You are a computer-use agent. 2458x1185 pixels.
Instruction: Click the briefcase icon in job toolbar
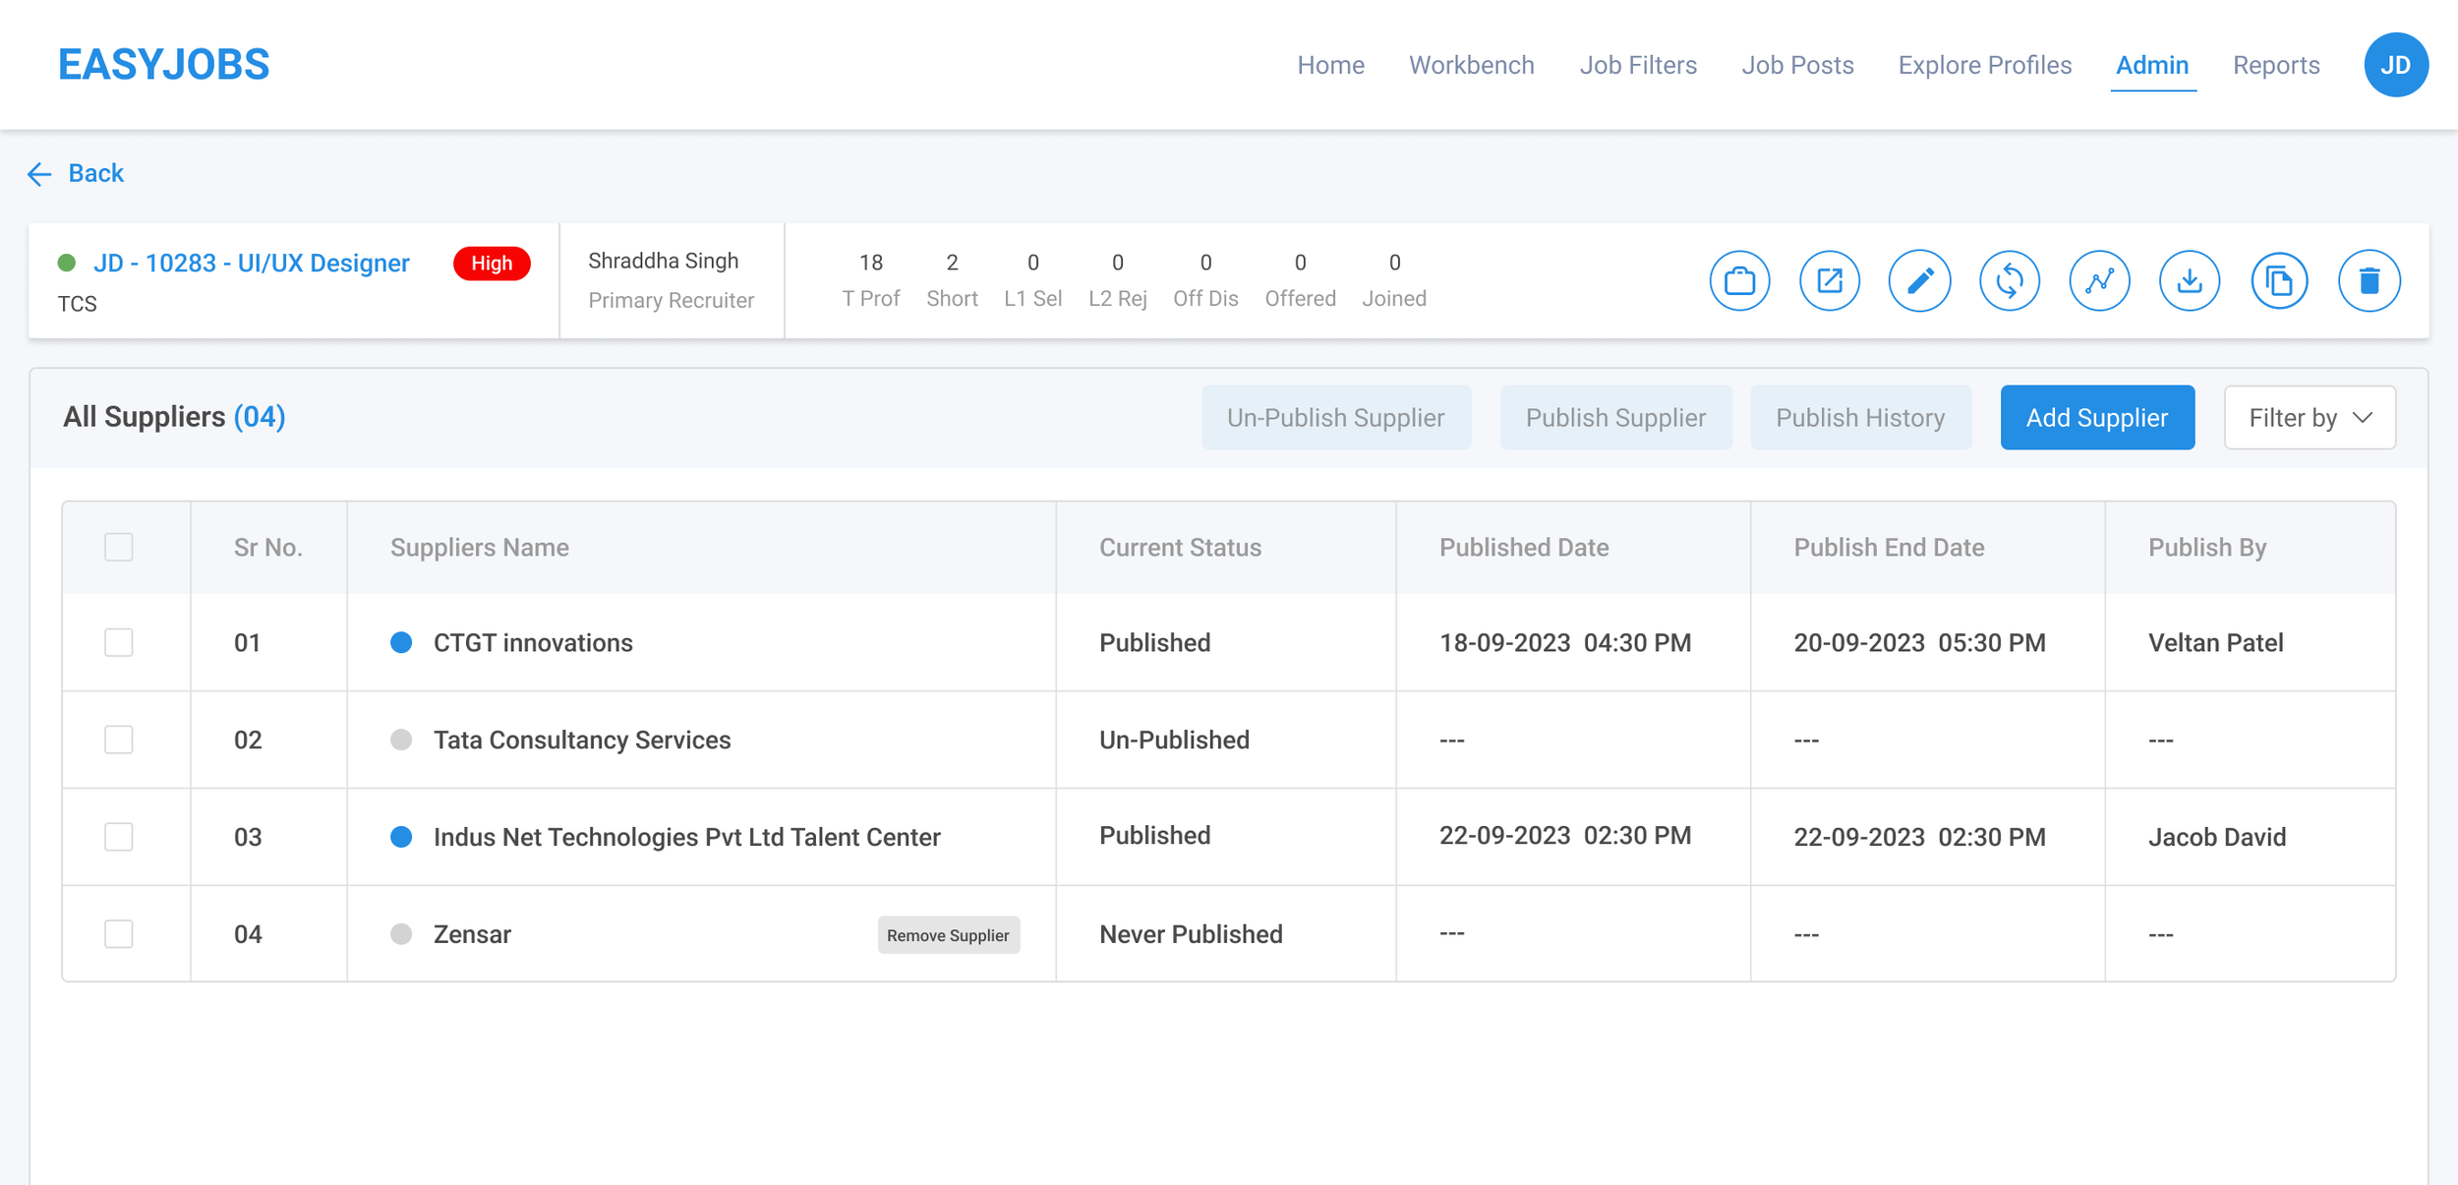(1739, 281)
